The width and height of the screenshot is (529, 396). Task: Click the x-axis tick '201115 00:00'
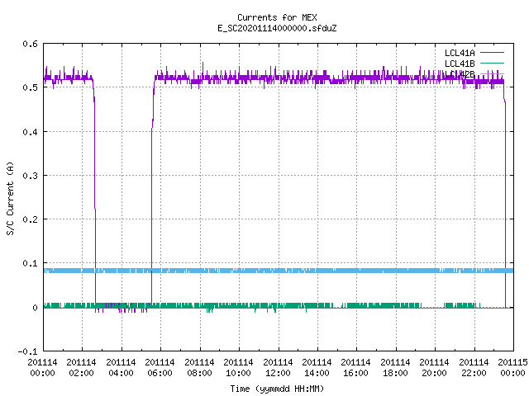pyautogui.click(x=512, y=368)
